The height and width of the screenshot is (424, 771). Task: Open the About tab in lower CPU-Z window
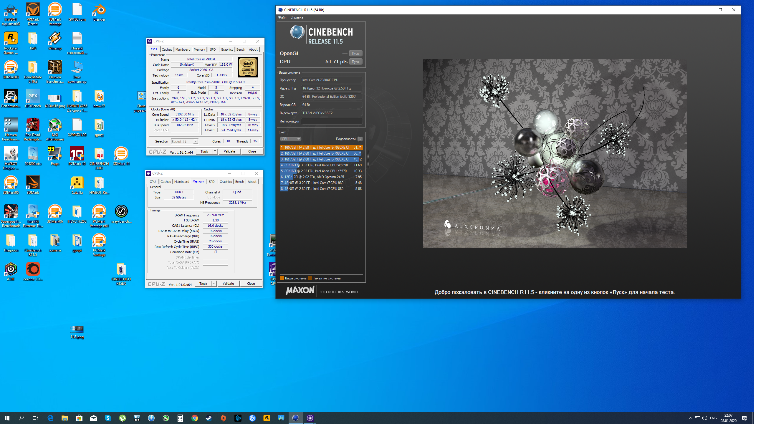tap(252, 182)
